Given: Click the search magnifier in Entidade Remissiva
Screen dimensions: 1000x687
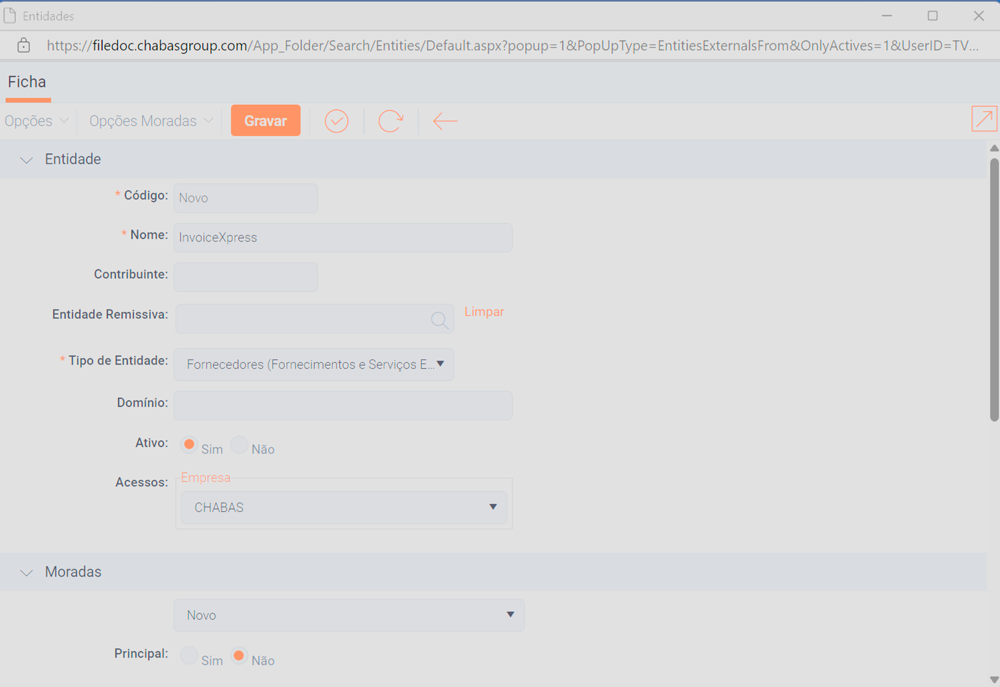Looking at the screenshot, I should point(439,320).
